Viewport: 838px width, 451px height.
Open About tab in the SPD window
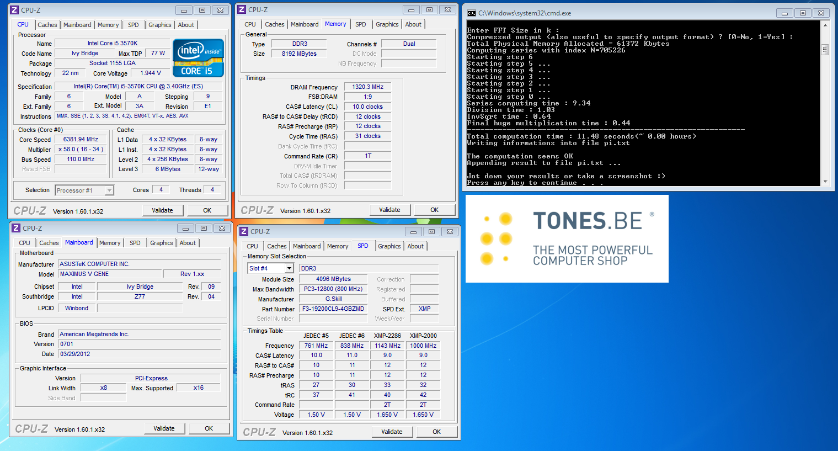pyautogui.click(x=415, y=246)
